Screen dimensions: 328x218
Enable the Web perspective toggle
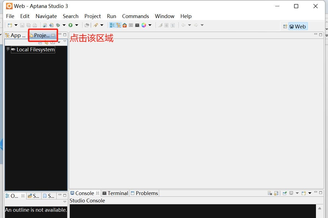coord(298,26)
